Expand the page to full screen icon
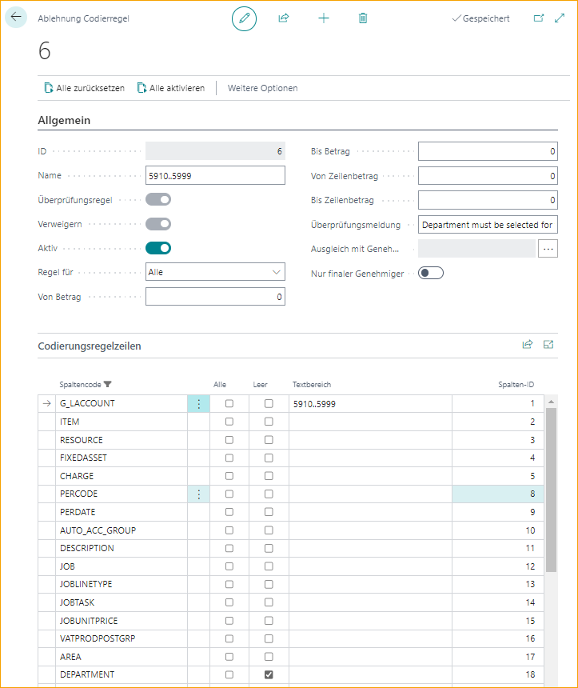 click(x=560, y=18)
